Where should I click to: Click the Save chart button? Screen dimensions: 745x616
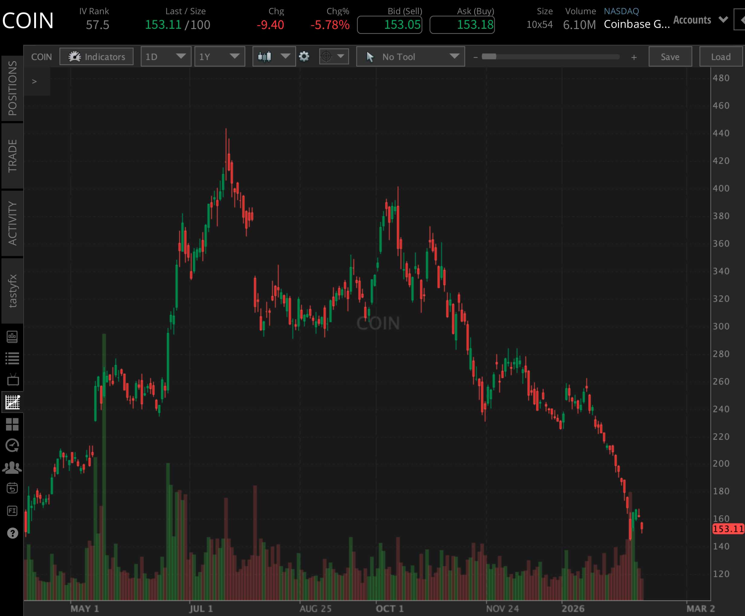pos(670,57)
